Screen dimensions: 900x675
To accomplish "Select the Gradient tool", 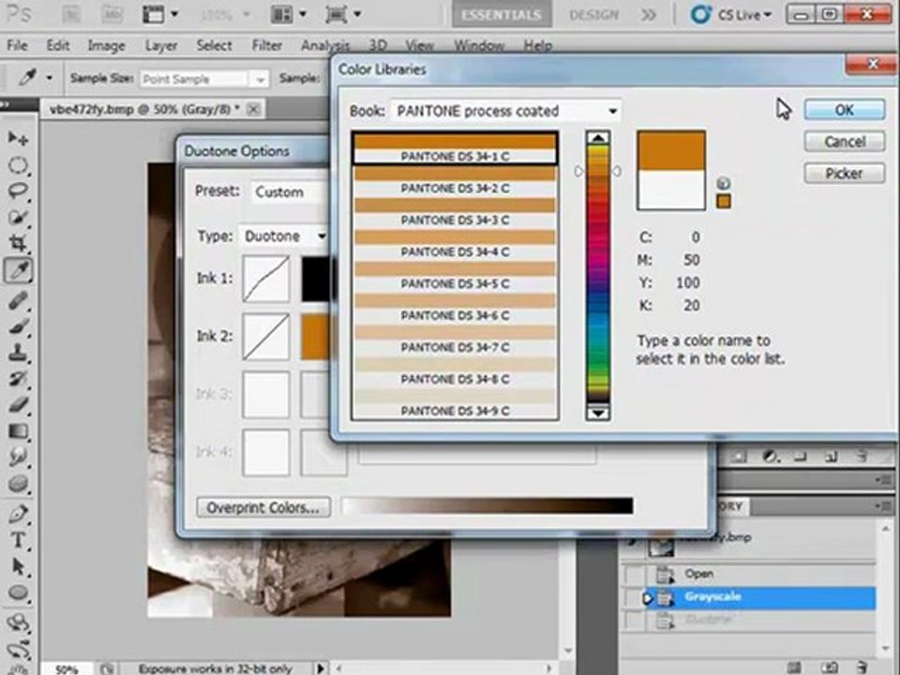I will click(x=18, y=431).
